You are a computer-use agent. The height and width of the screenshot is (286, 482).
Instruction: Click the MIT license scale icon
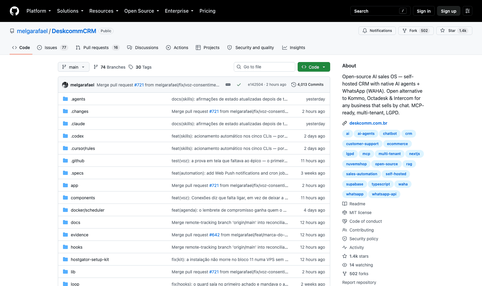click(x=345, y=213)
